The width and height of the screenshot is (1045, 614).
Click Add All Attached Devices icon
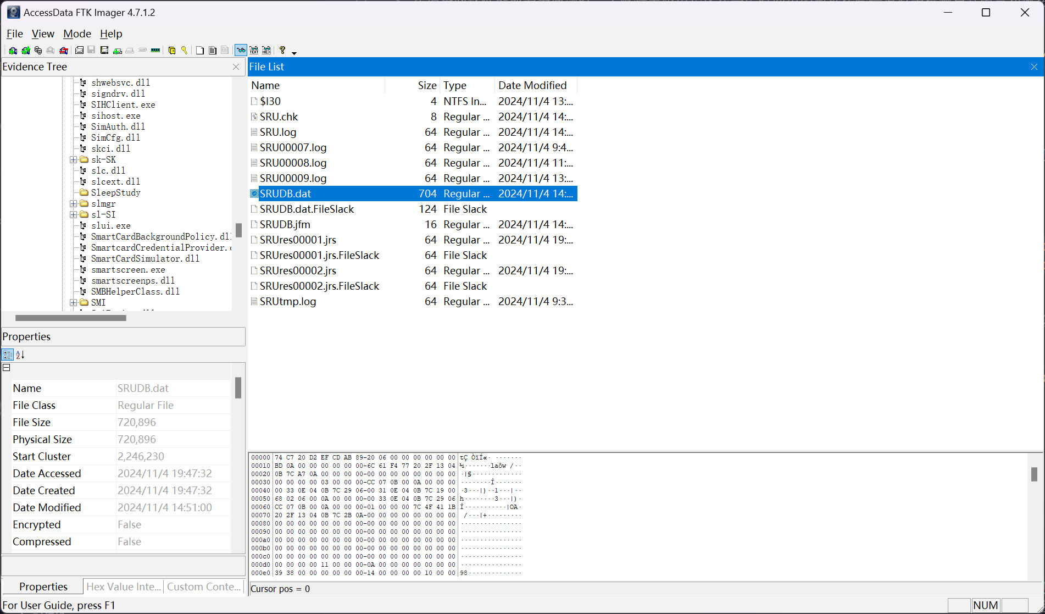[x=26, y=51]
